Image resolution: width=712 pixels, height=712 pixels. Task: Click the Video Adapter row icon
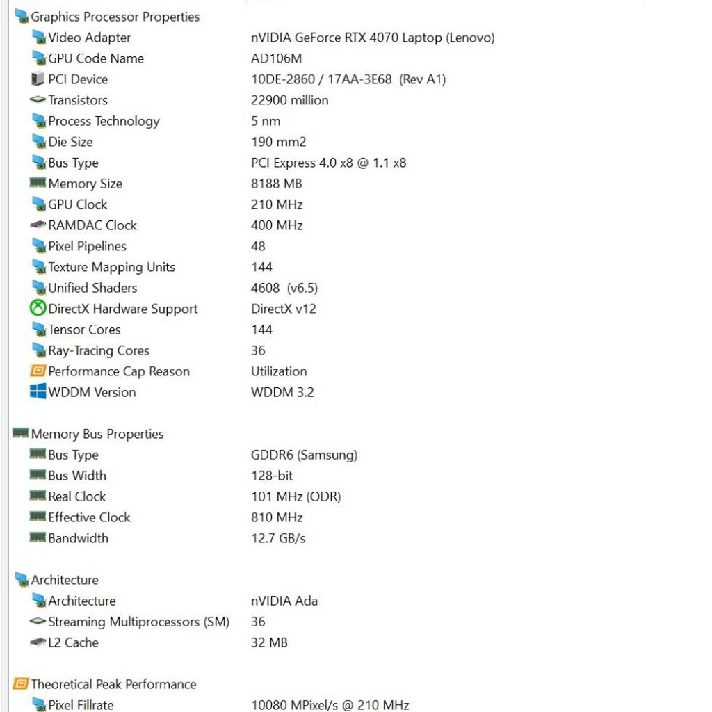coord(39,38)
